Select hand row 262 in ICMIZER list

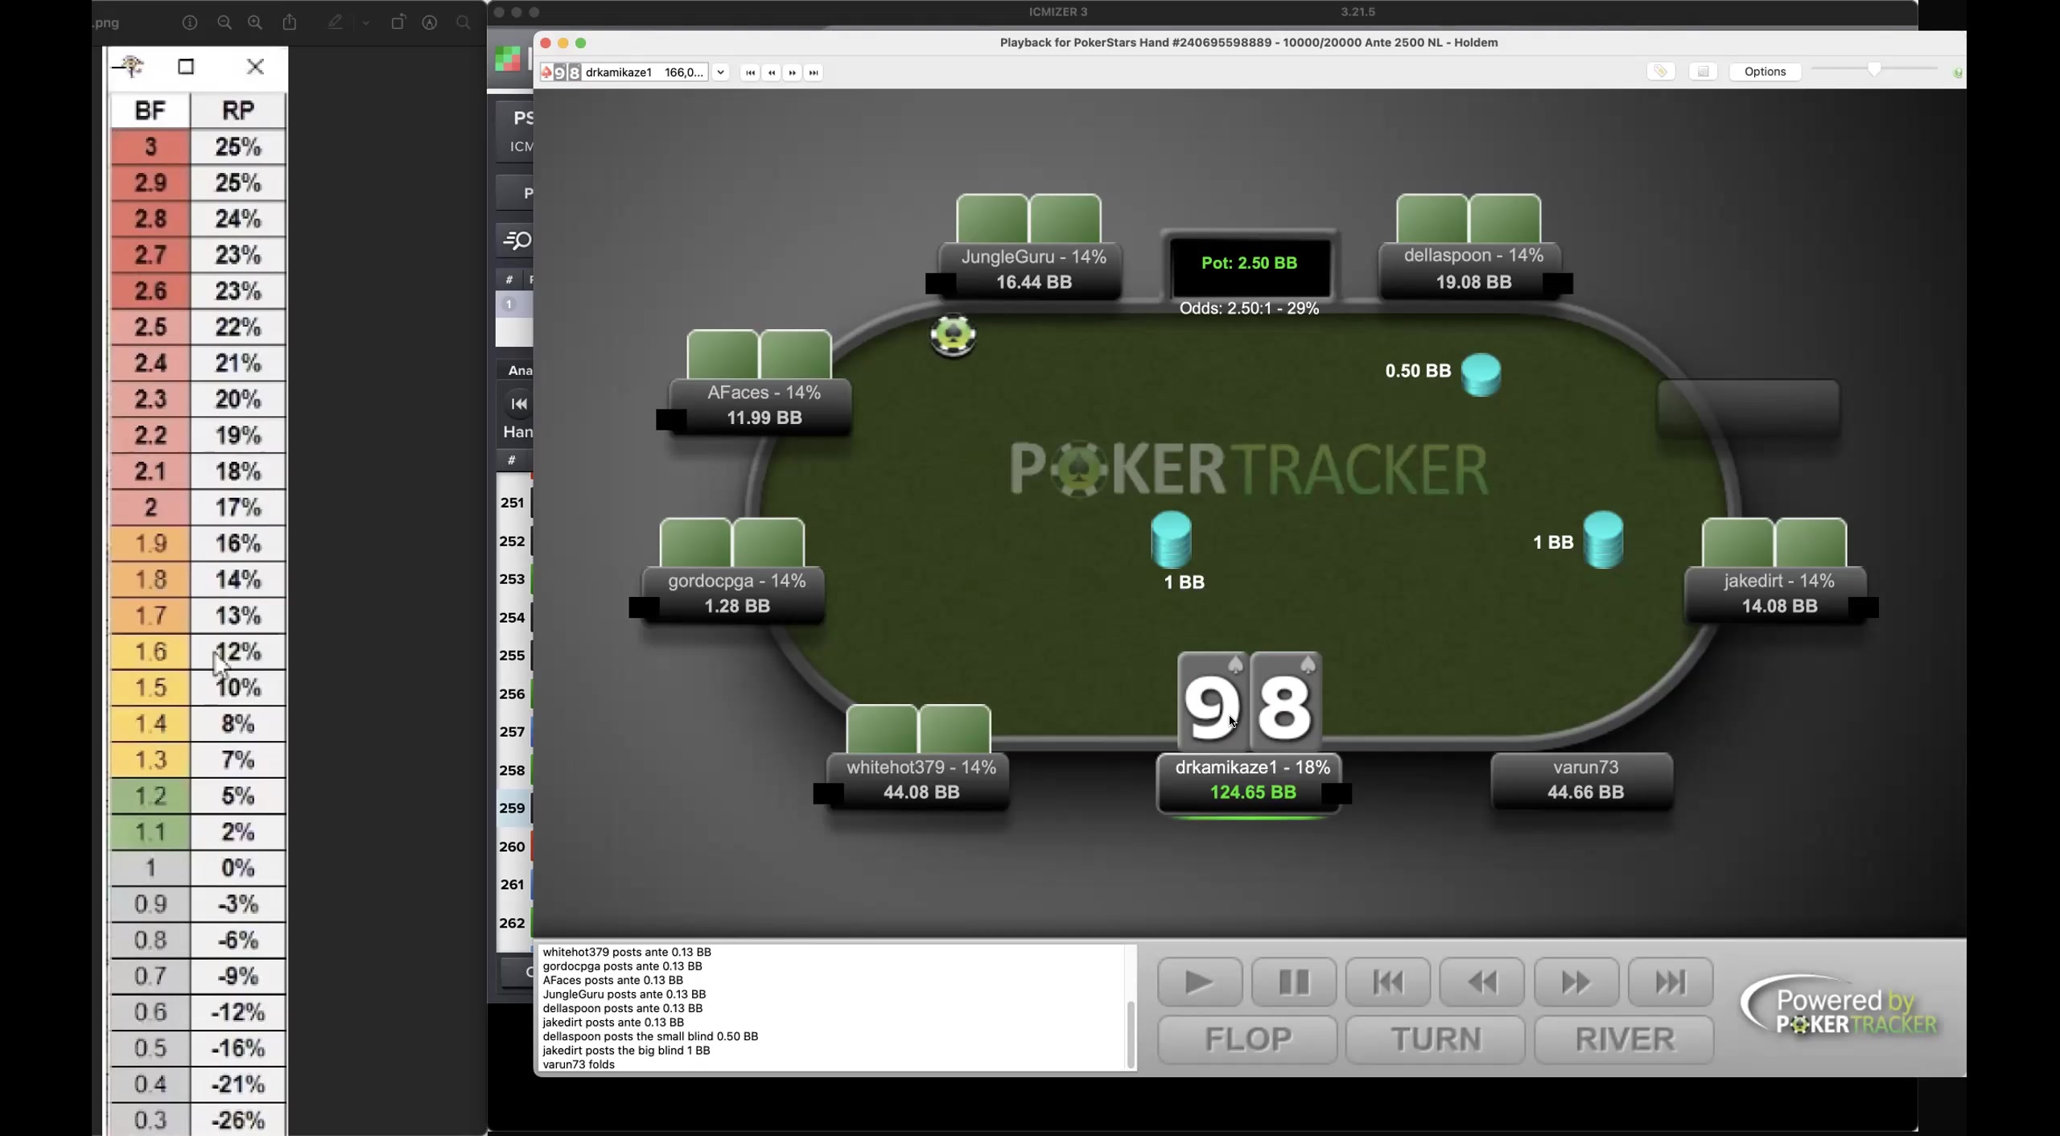[513, 923]
